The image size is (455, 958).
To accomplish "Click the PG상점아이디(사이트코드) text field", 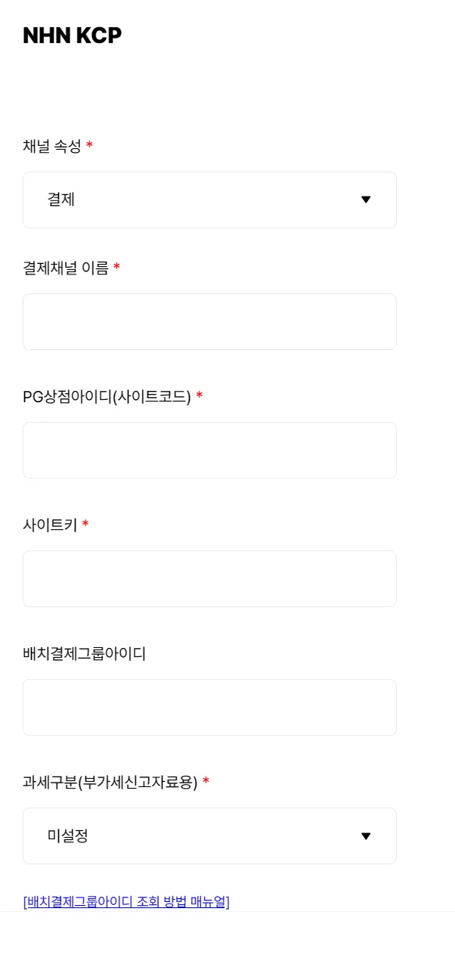I will click(x=209, y=450).
